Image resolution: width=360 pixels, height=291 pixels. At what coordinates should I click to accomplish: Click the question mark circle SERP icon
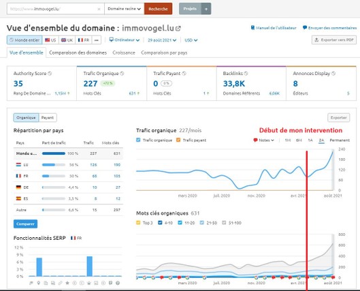point(118,283)
